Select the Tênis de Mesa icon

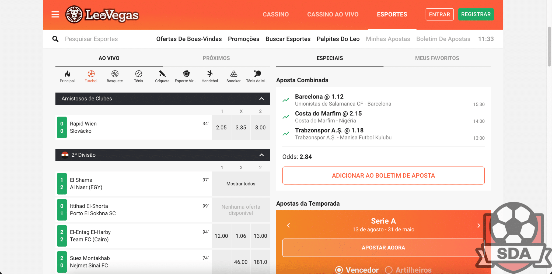[x=257, y=76]
